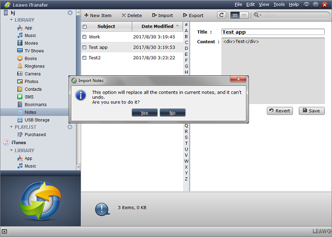332x237 pixels.
Task: Click the Import toolbar button
Action: tap(162, 16)
